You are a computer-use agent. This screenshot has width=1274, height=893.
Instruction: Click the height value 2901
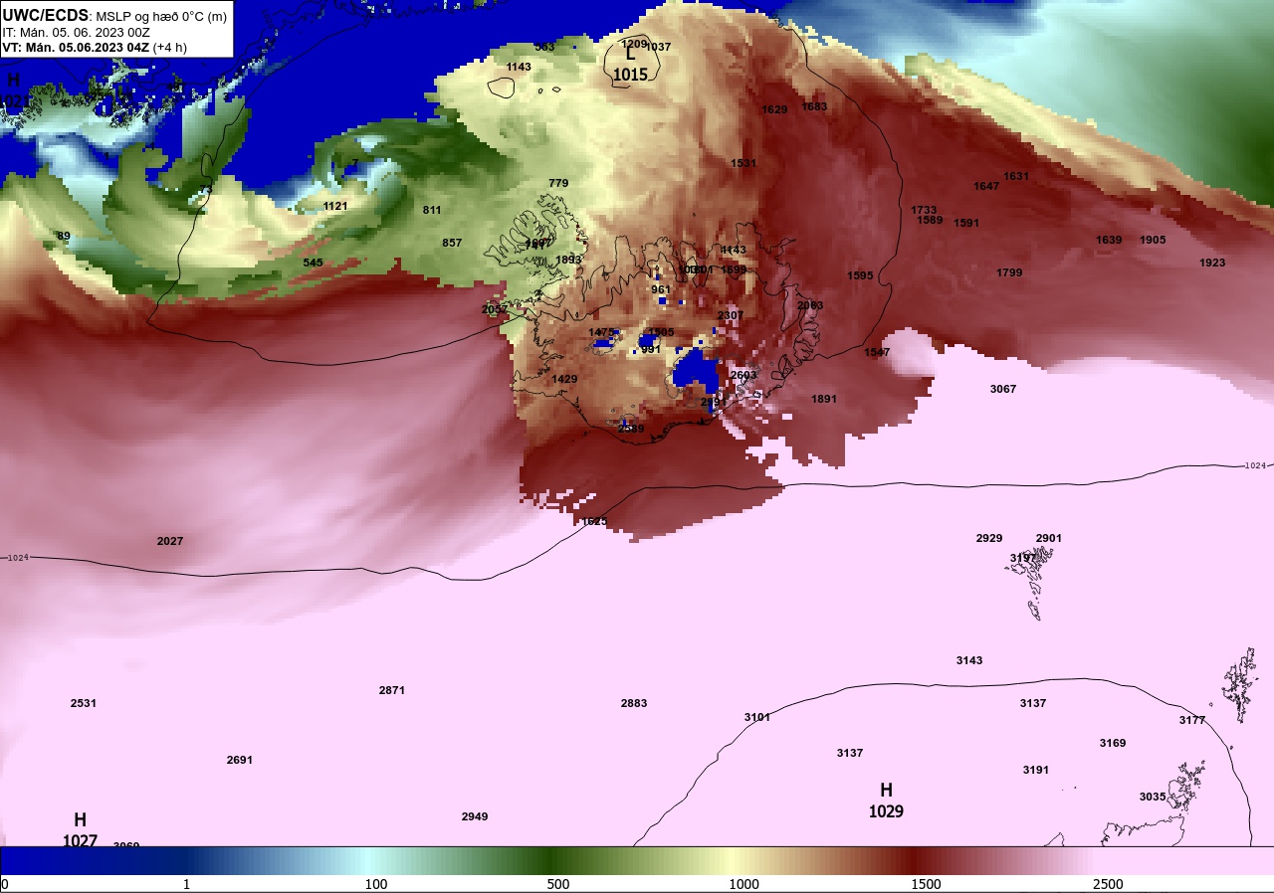1049,538
